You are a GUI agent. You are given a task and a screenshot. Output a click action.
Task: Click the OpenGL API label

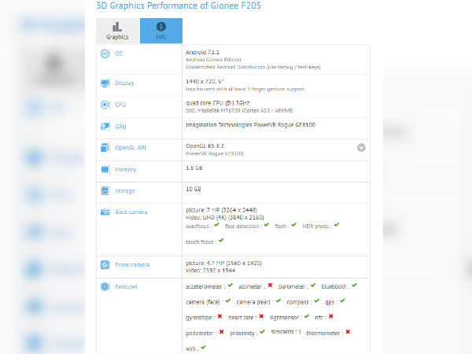(x=131, y=148)
